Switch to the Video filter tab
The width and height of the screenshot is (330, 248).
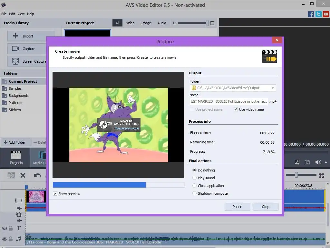coord(130,23)
